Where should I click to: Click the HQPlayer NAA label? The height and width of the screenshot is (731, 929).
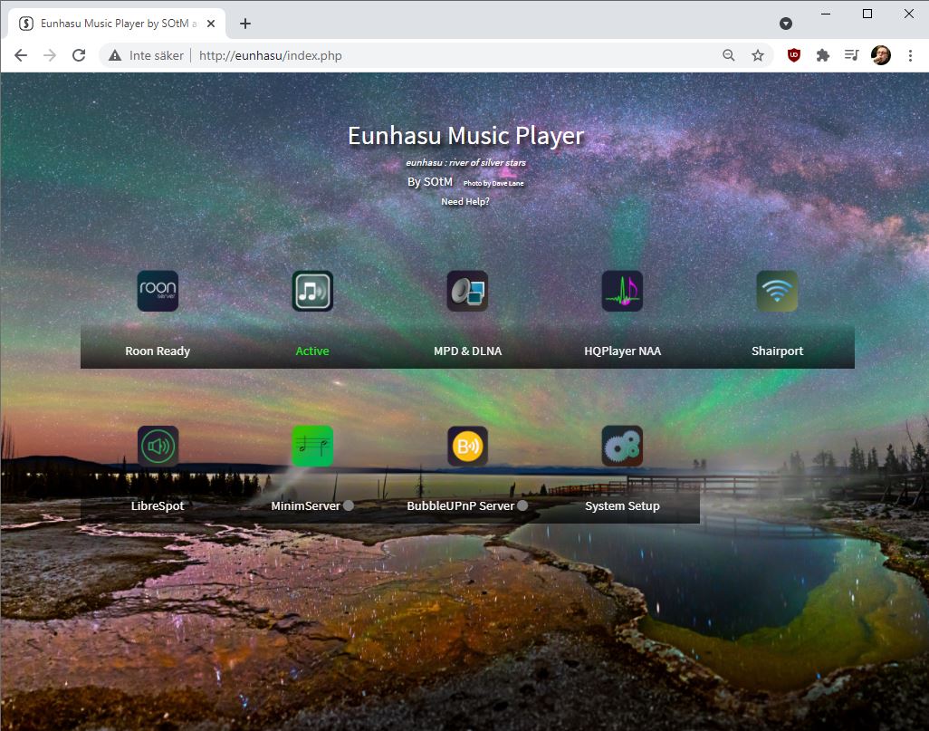pyautogui.click(x=622, y=351)
